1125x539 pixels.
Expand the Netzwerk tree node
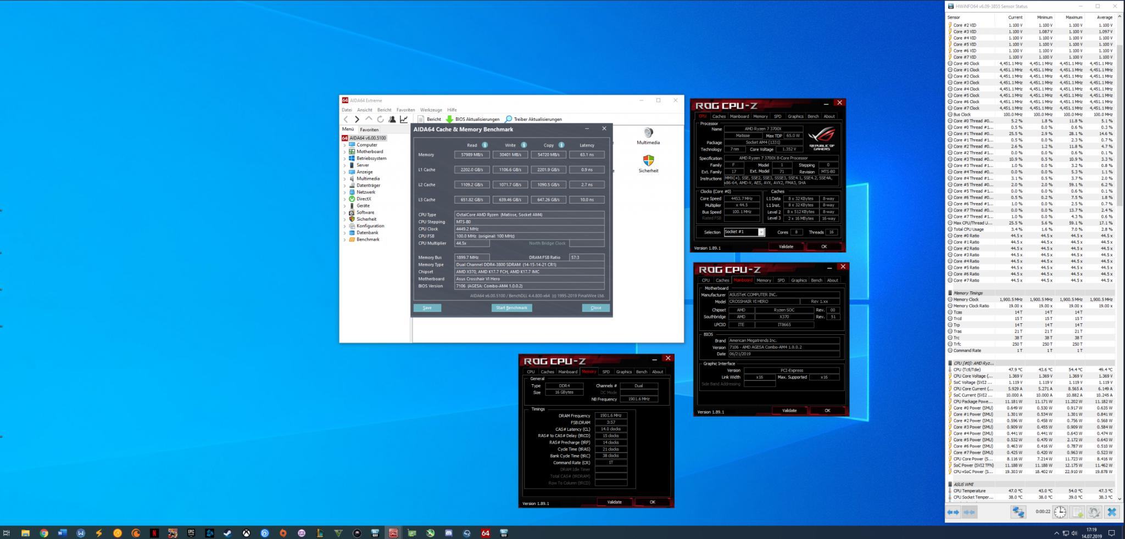[x=345, y=192]
